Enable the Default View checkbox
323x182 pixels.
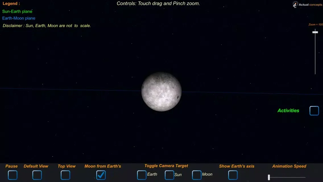37,175
